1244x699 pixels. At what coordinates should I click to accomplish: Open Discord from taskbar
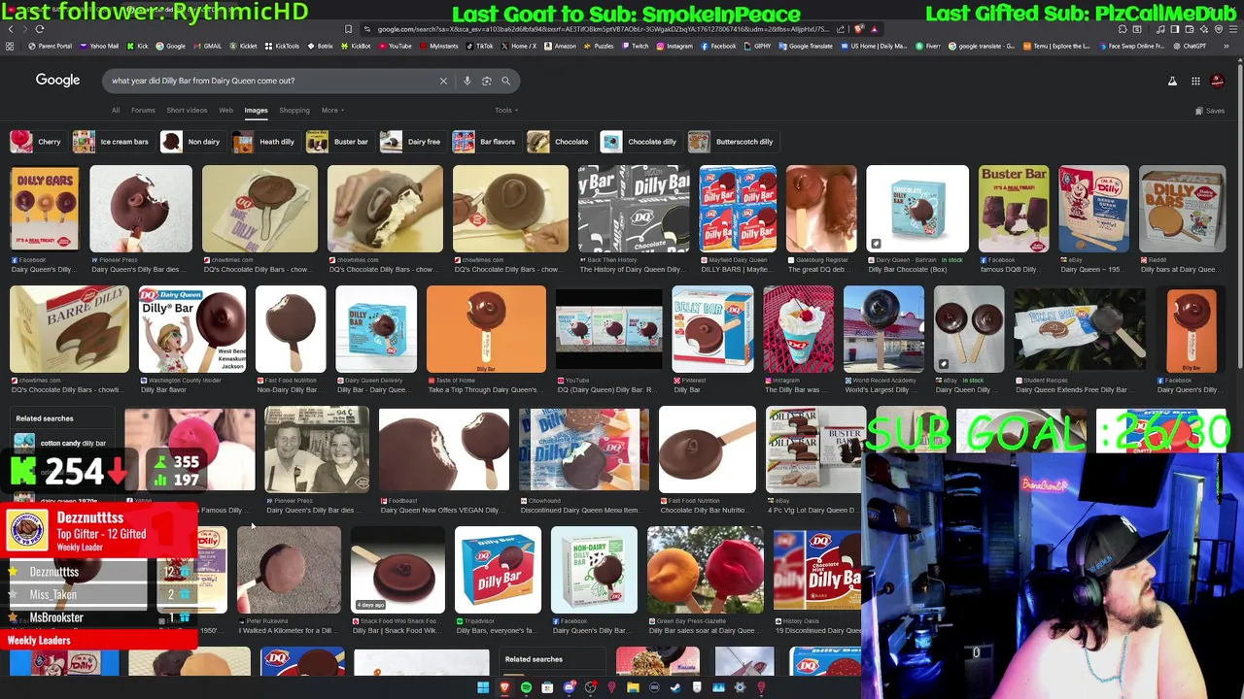coord(570,687)
